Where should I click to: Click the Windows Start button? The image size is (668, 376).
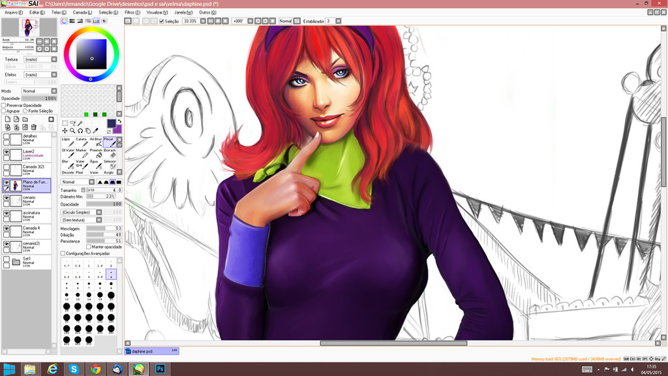[x=9, y=369]
